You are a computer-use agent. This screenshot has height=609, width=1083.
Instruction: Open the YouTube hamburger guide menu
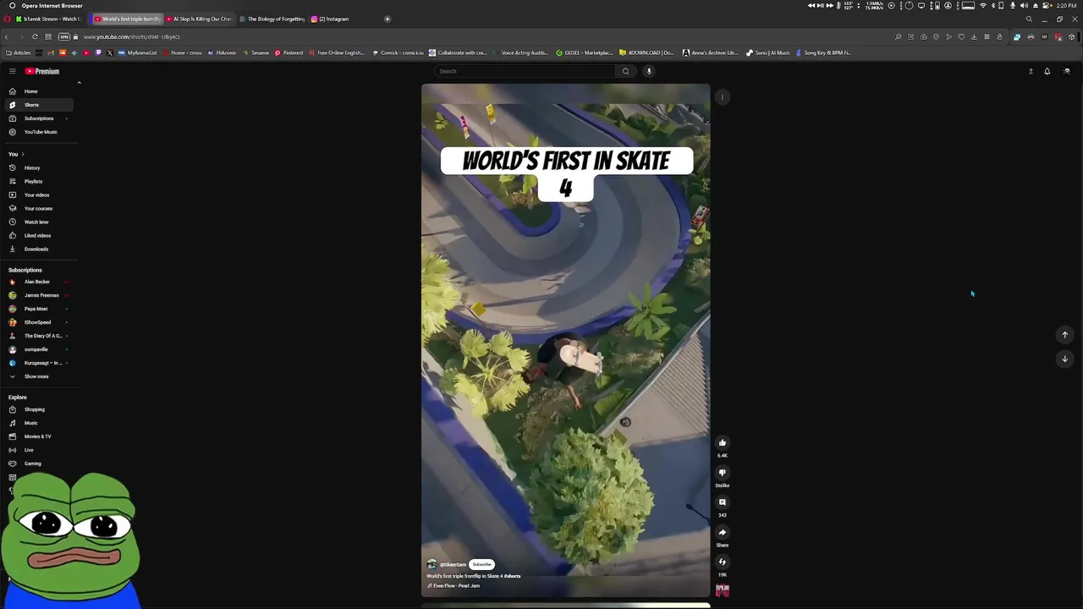click(x=12, y=71)
